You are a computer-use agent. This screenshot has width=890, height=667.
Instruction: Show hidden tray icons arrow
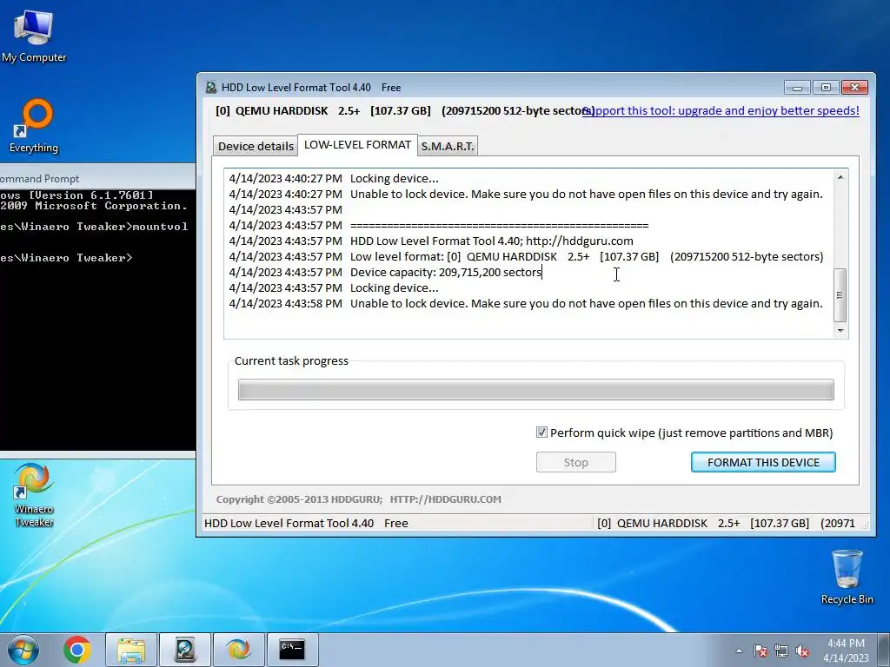click(739, 650)
